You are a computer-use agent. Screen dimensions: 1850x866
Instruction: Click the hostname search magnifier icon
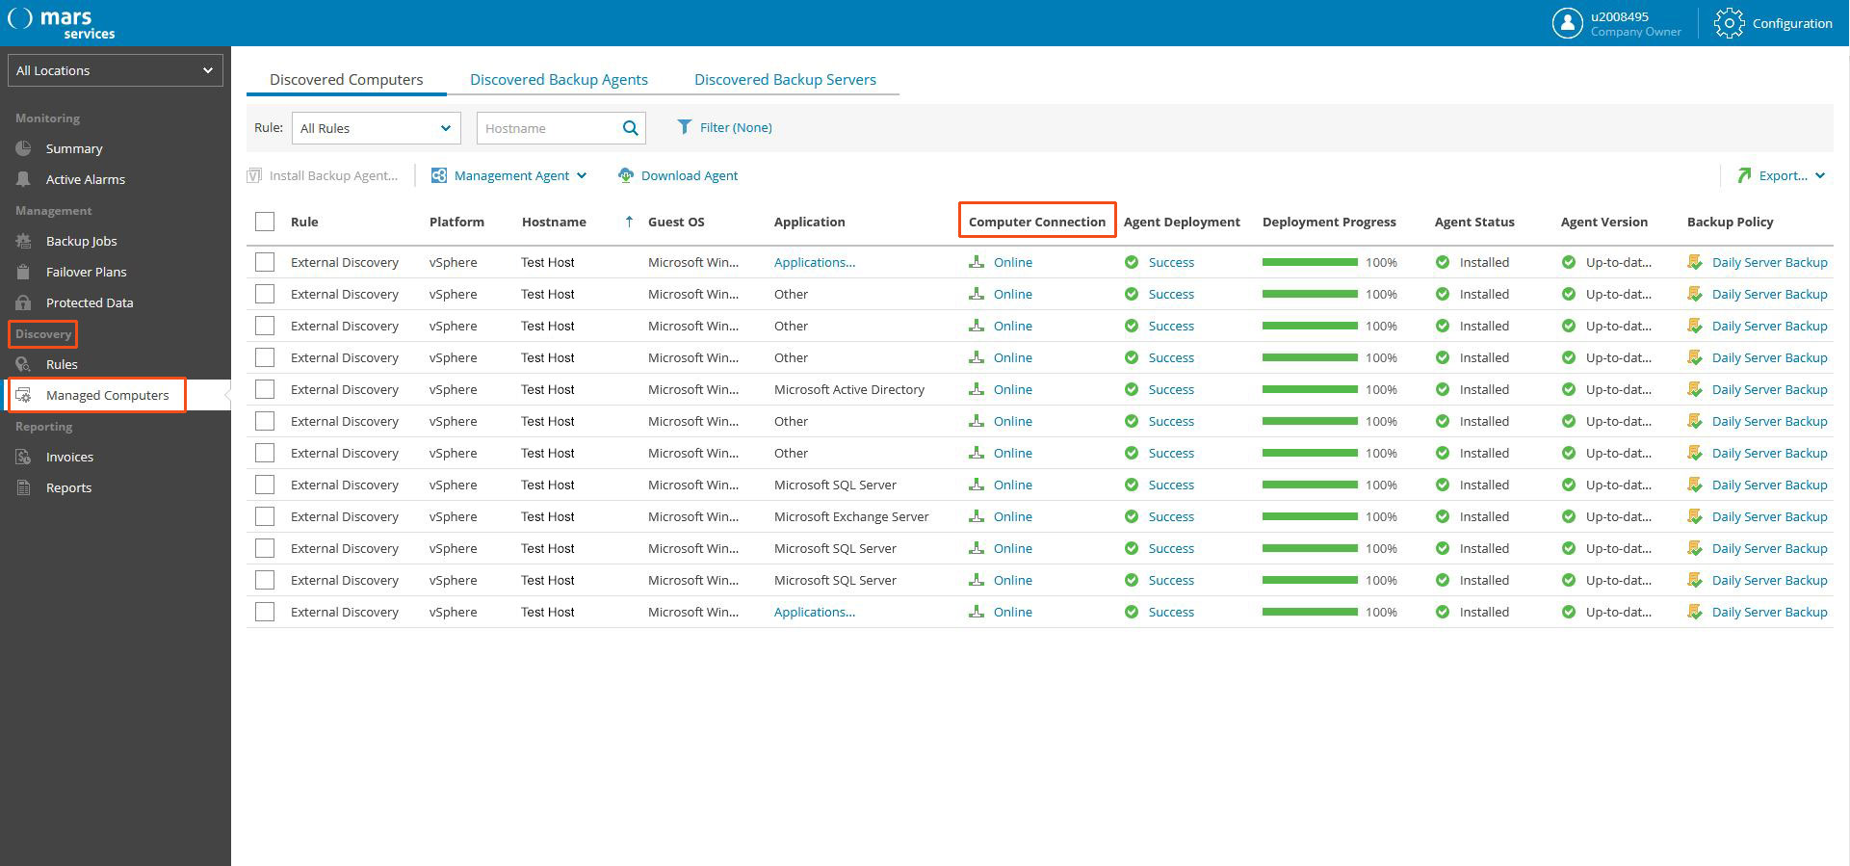[x=630, y=128]
